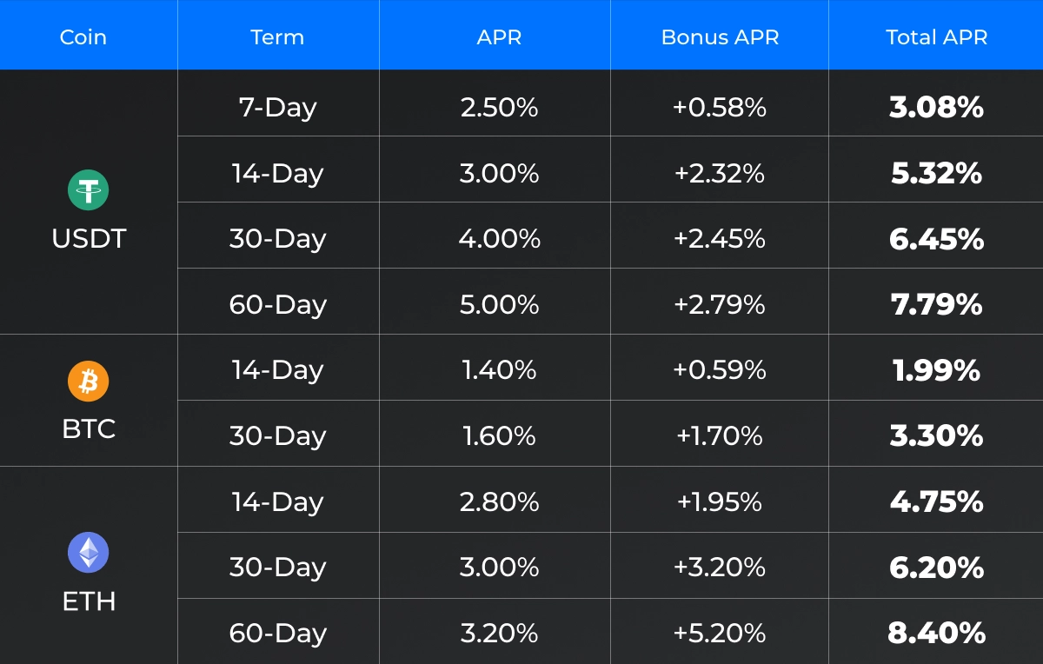
Task: Click the Coin column header
Action: pyautogui.click(x=83, y=37)
